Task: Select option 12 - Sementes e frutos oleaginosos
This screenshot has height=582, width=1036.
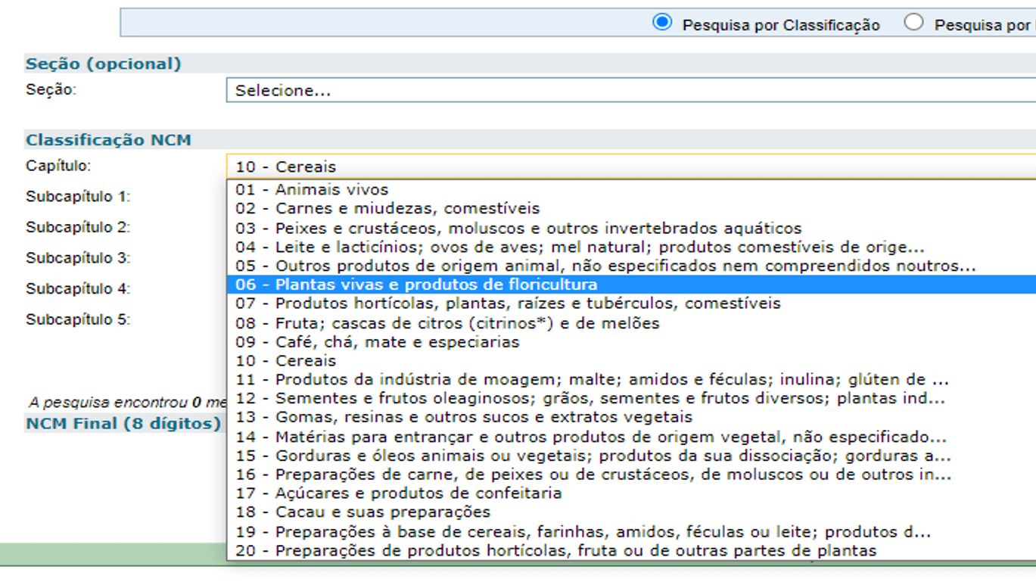Action: 454,398
